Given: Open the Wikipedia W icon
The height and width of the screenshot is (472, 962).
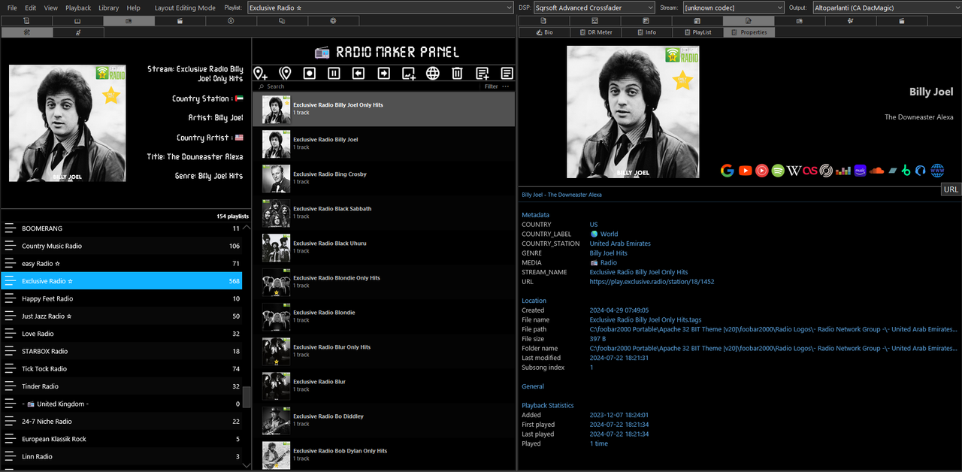Looking at the screenshot, I should point(794,171).
